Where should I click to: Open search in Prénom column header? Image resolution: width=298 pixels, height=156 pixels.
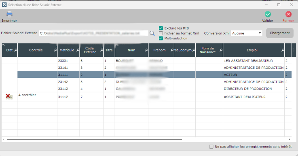click(172, 50)
